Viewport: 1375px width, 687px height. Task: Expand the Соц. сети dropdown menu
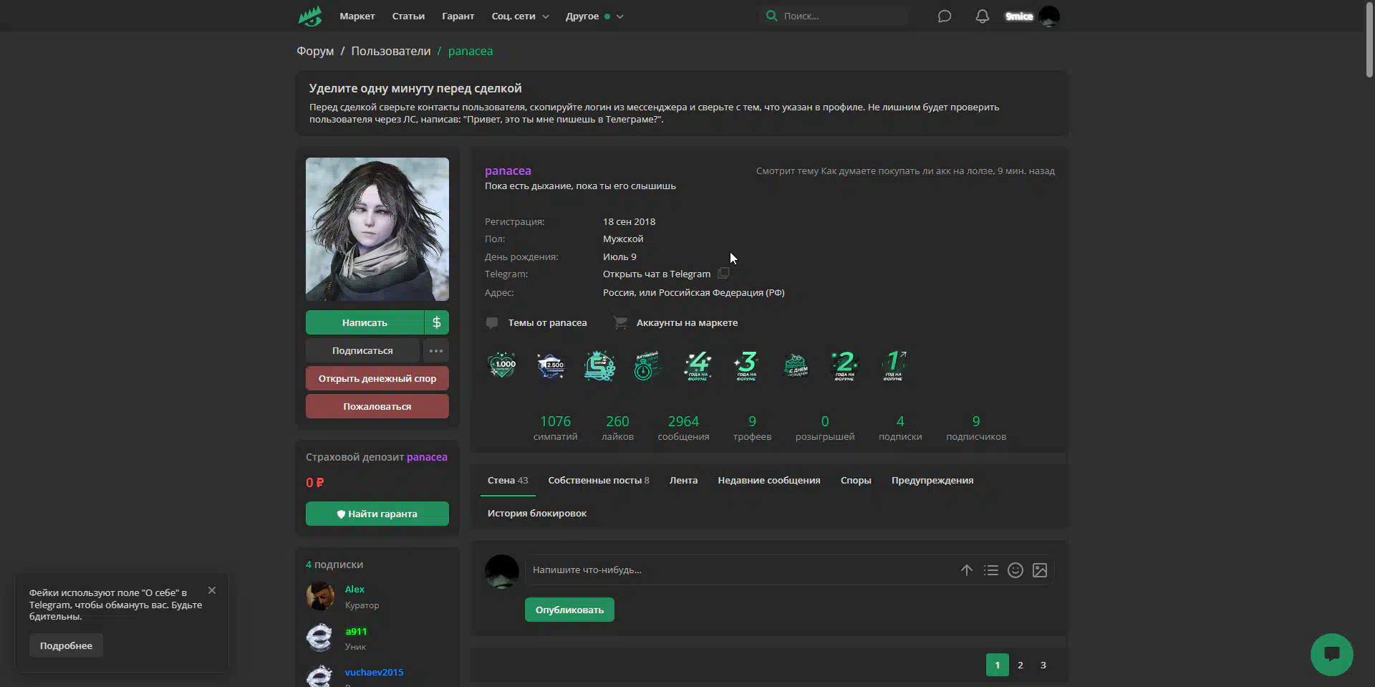[520, 16]
